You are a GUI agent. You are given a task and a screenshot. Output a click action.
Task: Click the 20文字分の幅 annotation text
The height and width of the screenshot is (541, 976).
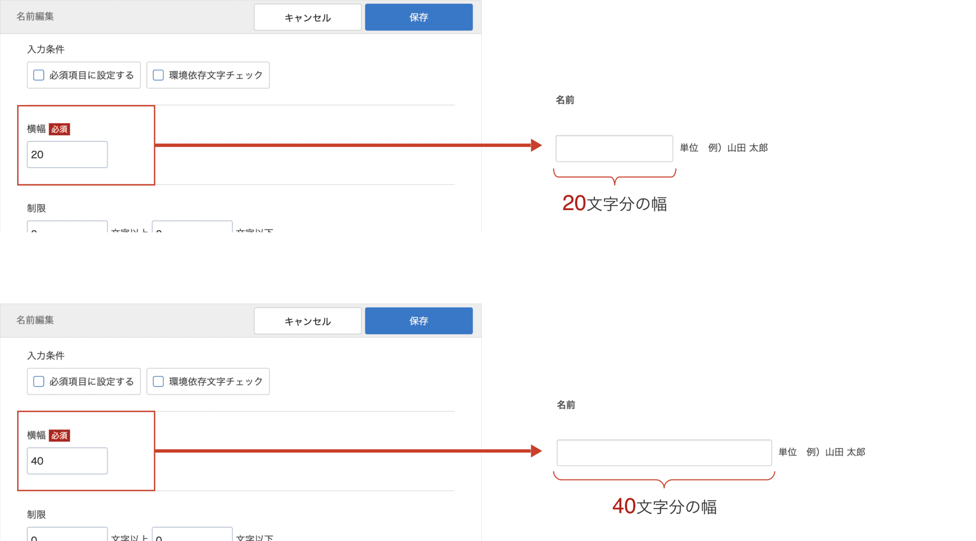pyautogui.click(x=614, y=204)
